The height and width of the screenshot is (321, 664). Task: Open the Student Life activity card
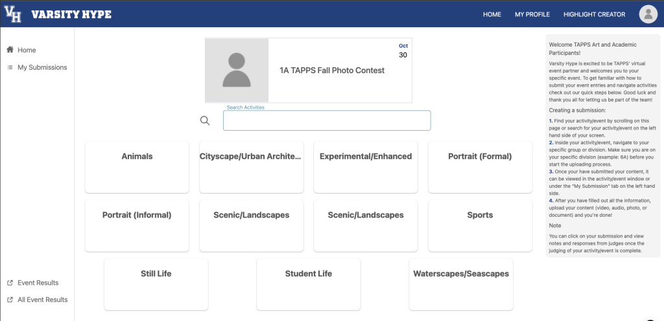tap(308, 284)
